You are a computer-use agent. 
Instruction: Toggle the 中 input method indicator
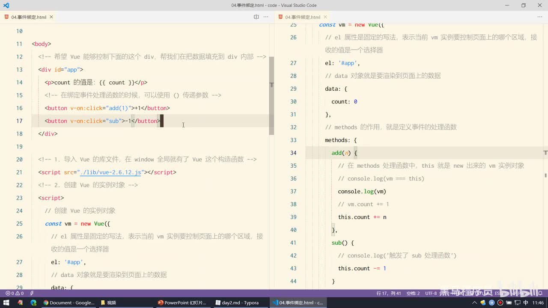pos(525,302)
